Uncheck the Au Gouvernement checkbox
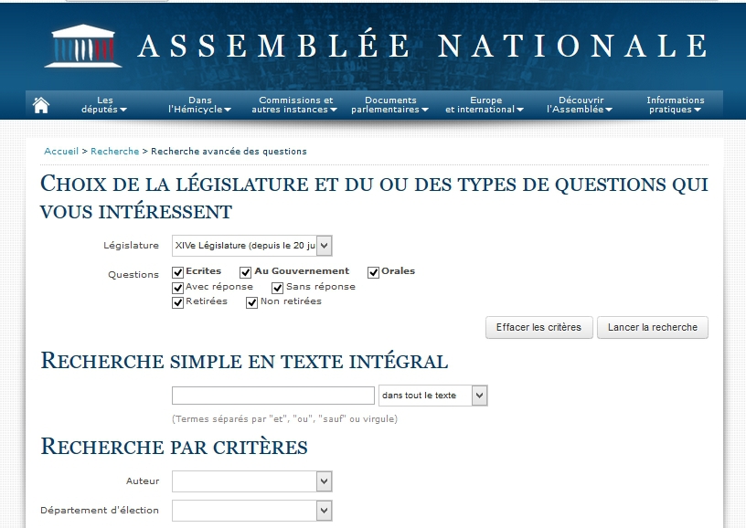The image size is (746, 528). [246, 272]
